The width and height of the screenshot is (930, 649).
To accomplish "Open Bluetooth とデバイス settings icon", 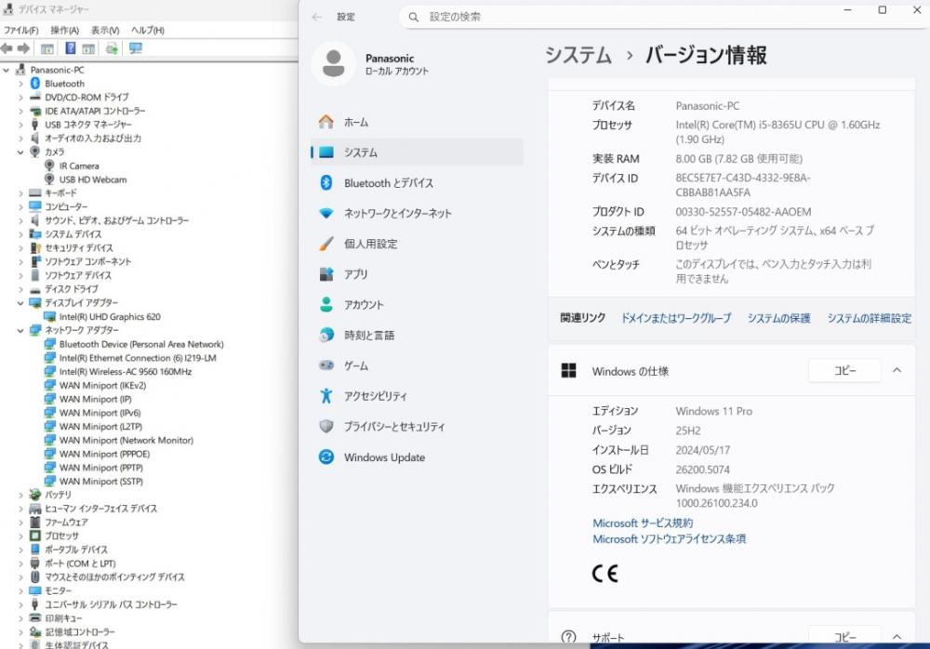I will click(x=326, y=183).
